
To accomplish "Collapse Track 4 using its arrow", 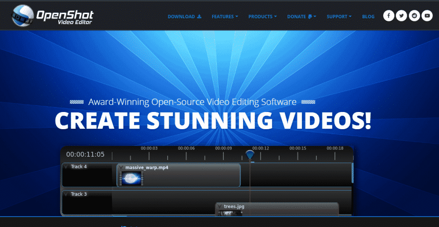I will tap(66, 167).
